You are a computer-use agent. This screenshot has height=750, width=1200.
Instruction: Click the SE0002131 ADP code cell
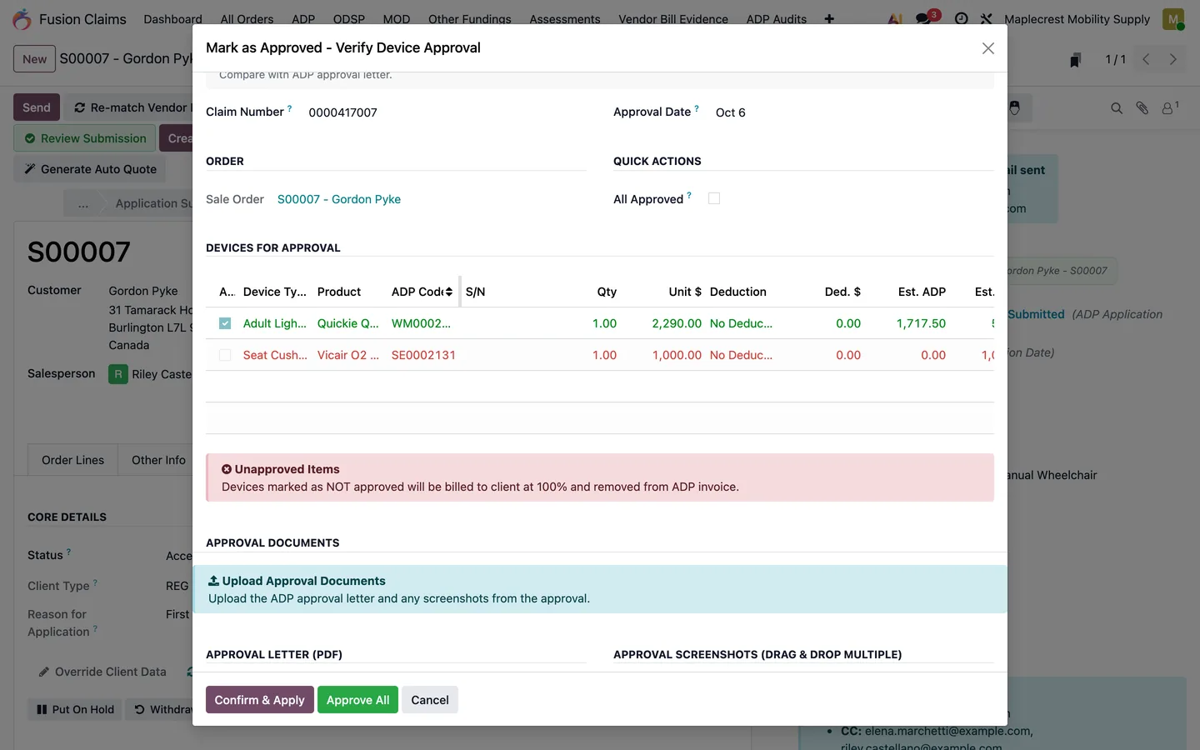click(x=423, y=355)
